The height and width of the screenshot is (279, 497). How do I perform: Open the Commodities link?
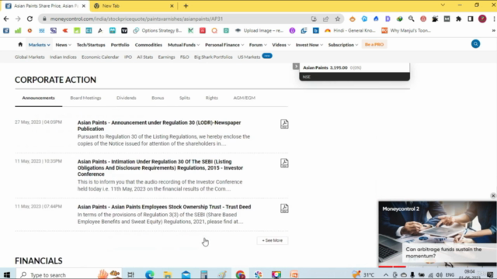[148, 45]
